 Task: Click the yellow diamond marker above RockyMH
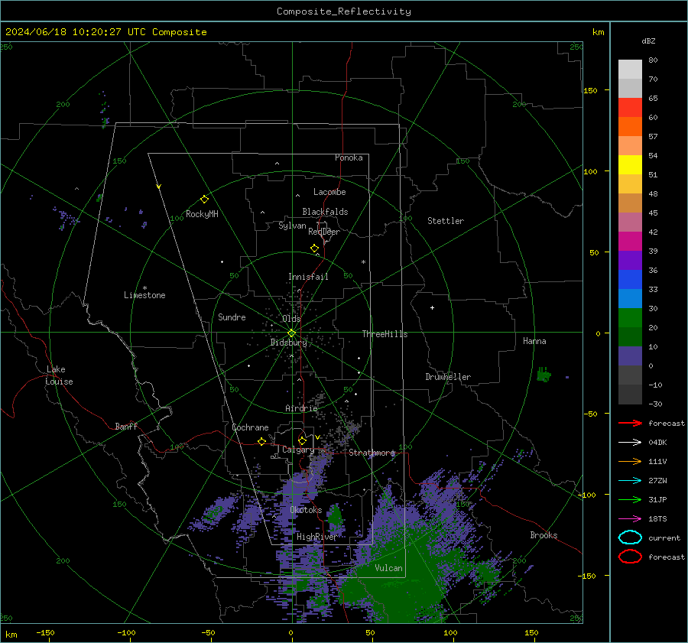click(204, 200)
